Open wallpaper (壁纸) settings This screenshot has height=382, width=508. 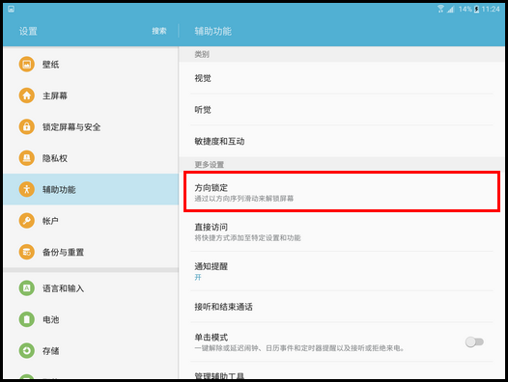[91, 64]
